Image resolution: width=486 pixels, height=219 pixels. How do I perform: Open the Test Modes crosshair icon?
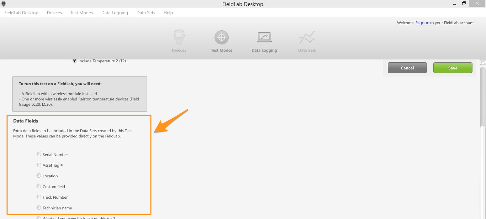tap(221, 37)
